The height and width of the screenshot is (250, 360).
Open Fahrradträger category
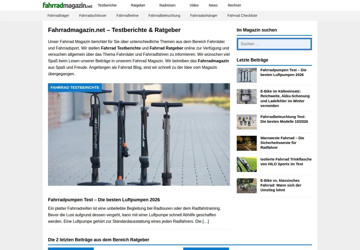pyautogui.click(x=58, y=15)
